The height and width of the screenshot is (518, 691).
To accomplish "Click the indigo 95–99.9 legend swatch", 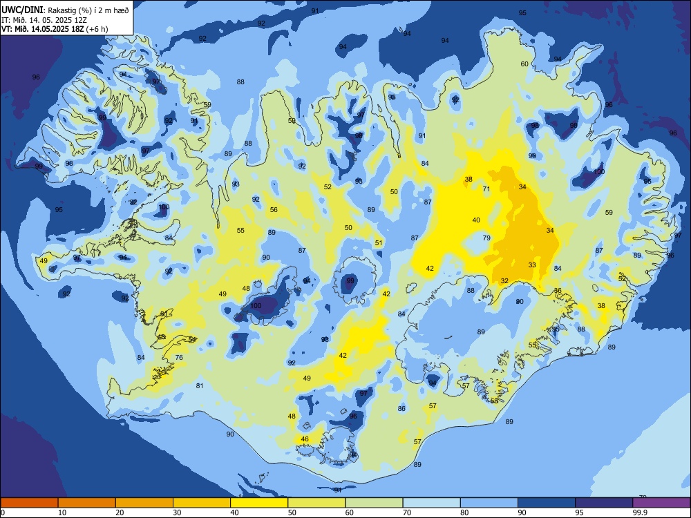I will [604, 503].
